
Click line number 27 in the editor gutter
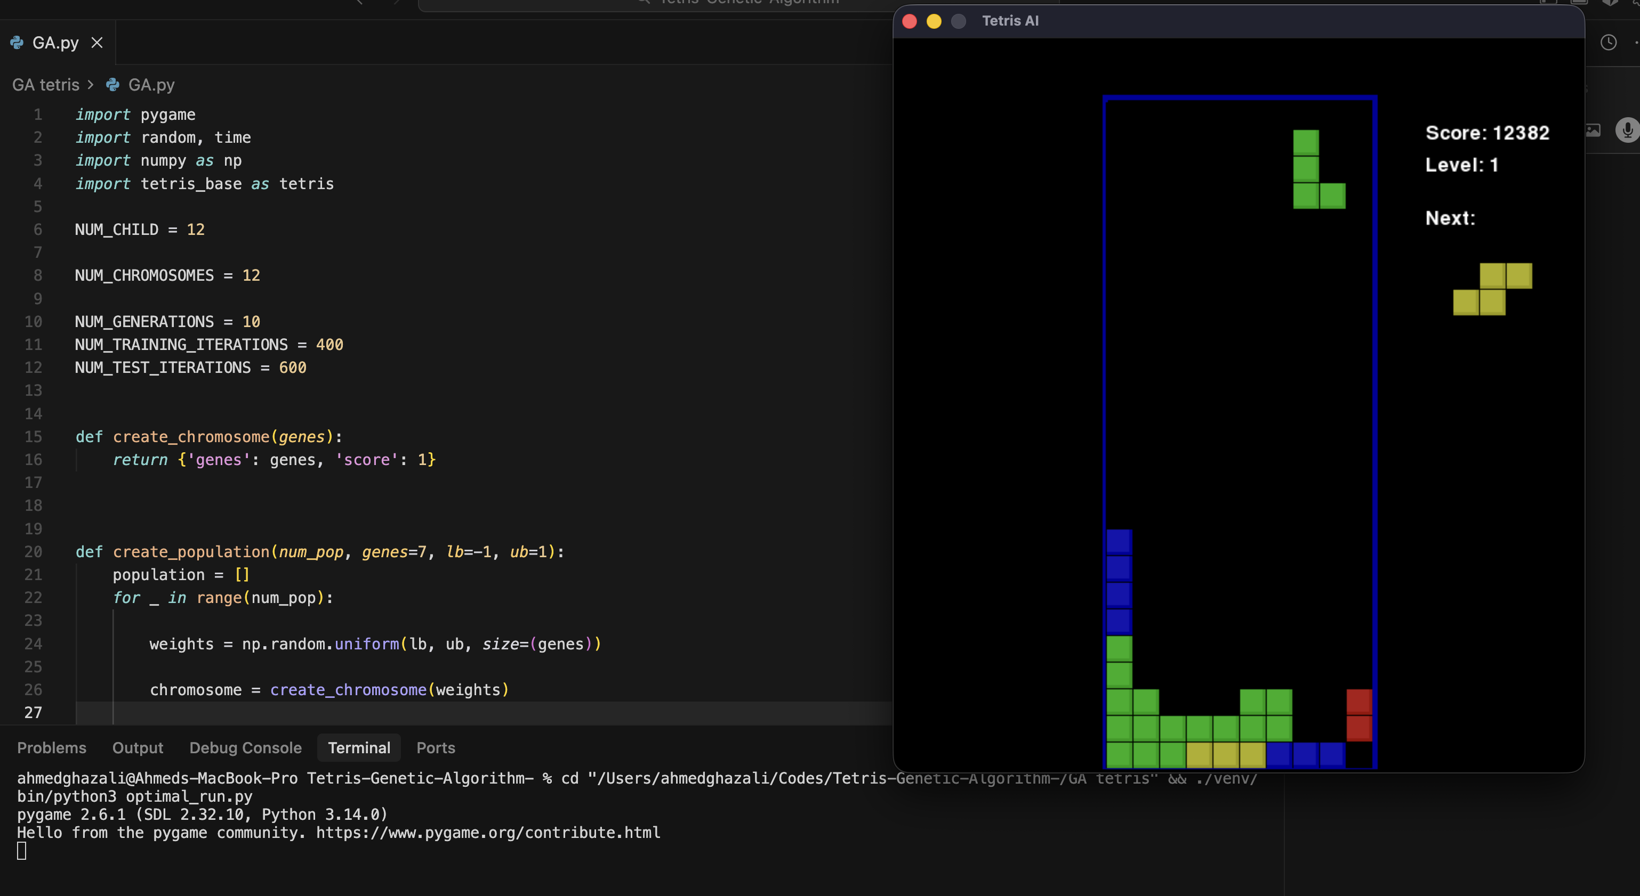click(x=33, y=712)
